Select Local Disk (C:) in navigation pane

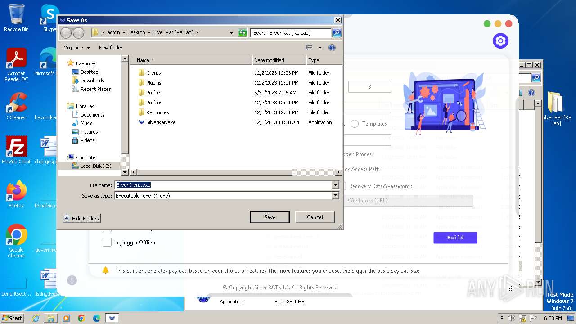[95, 166]
